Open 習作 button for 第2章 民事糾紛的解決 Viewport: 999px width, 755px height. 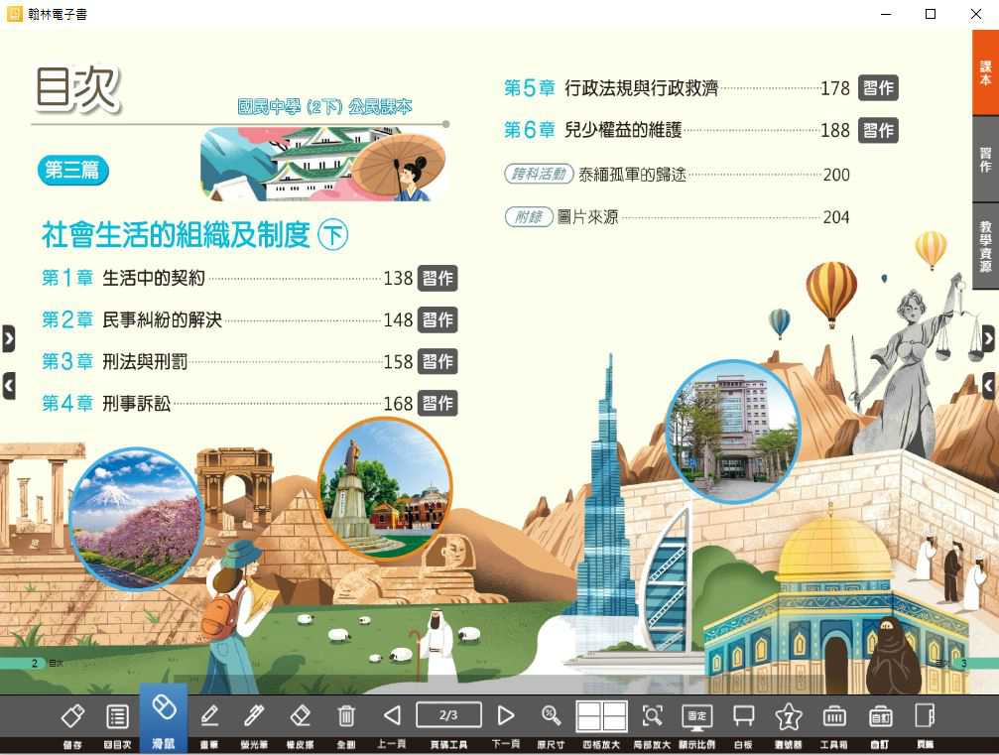click(437, 319)
